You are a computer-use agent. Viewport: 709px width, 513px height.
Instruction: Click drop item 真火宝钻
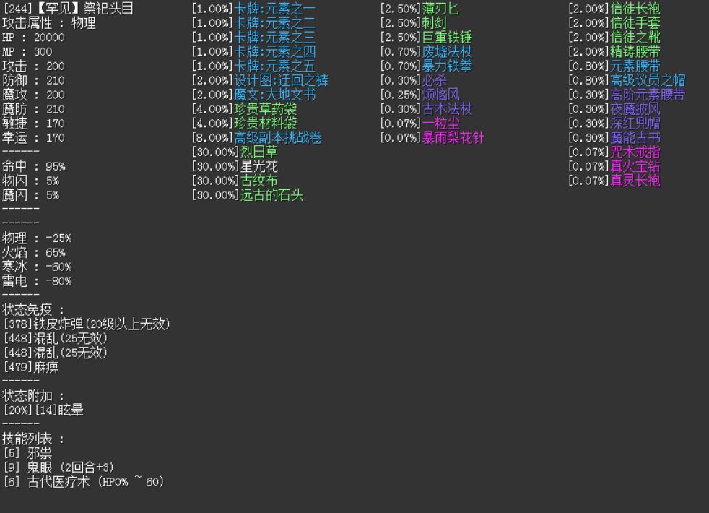(635, 166)
